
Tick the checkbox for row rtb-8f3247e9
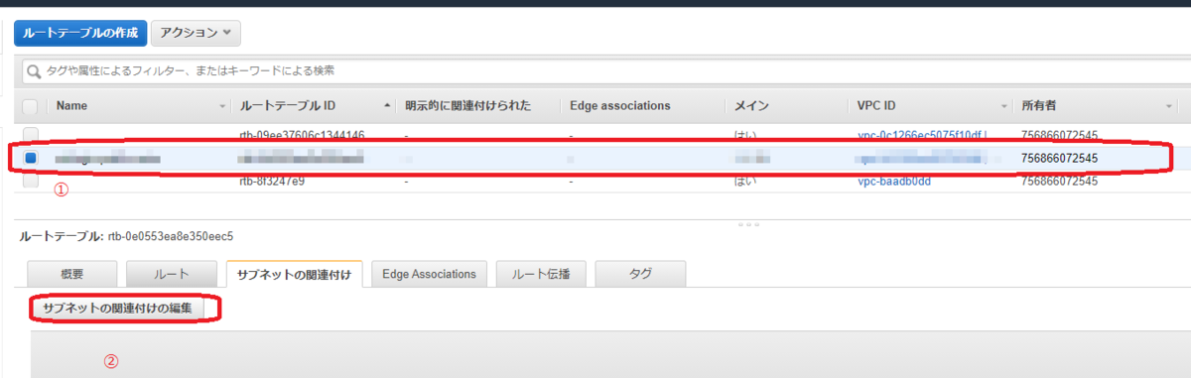(30, 182)
